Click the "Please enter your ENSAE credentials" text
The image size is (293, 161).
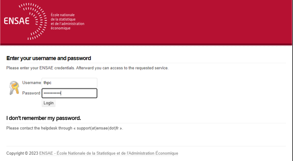[x=41, y=68]
